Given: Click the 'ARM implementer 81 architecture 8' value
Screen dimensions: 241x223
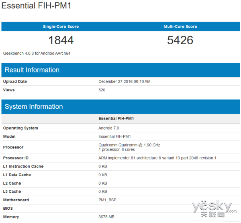Looking at the screenshot, I should click(x=157, y=158).
